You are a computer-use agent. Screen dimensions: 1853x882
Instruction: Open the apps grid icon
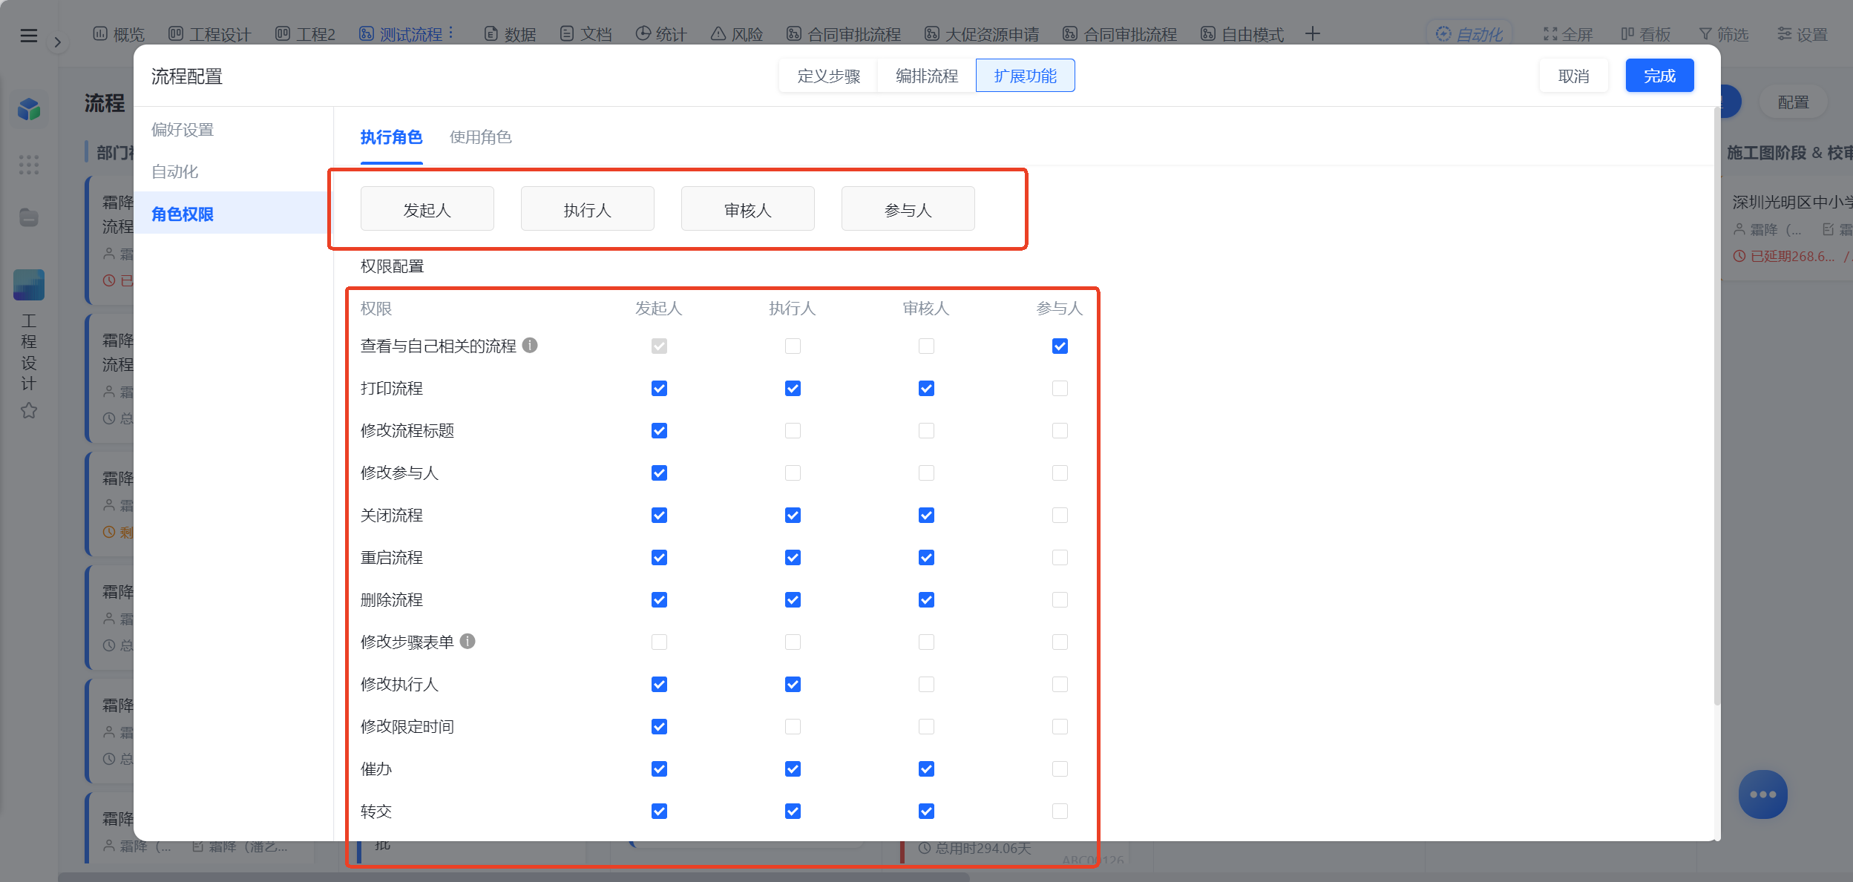tap(29, 165)
